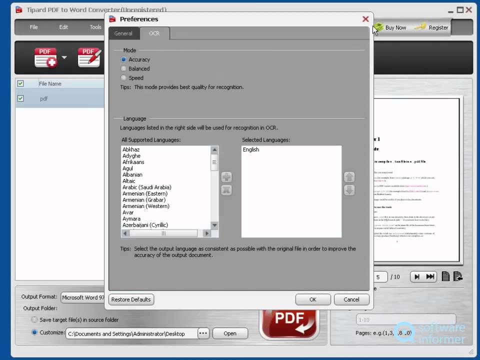This screenshot has height=360, width=480.
Task: Open the Edit menu
Action: 63,27
